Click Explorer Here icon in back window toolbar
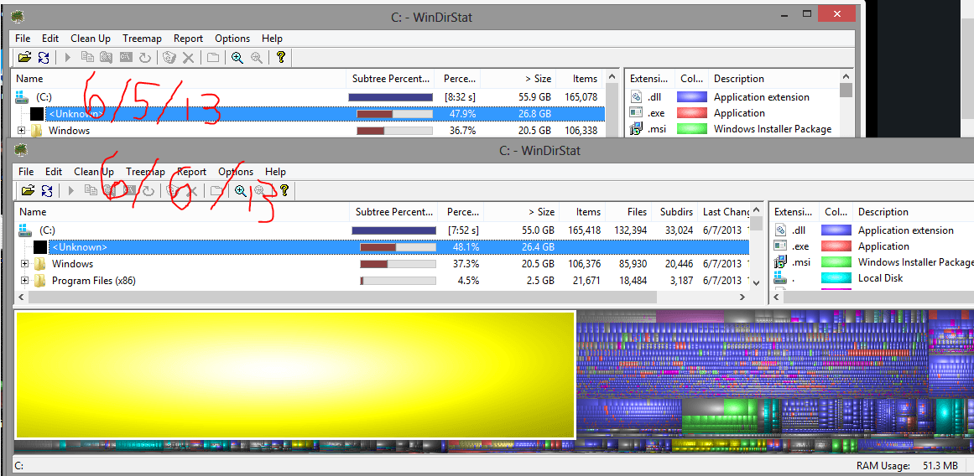The width and height of the screenshot is (974, 476). (107, 58)
